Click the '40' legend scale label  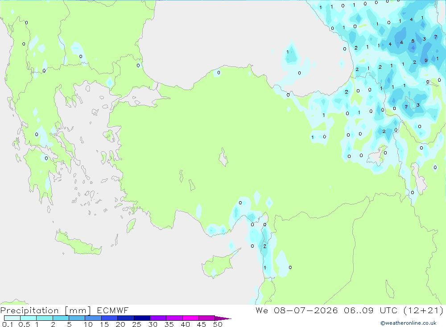pos(186,324)
